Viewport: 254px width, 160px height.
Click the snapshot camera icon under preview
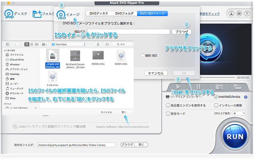(x=219, y=87)
